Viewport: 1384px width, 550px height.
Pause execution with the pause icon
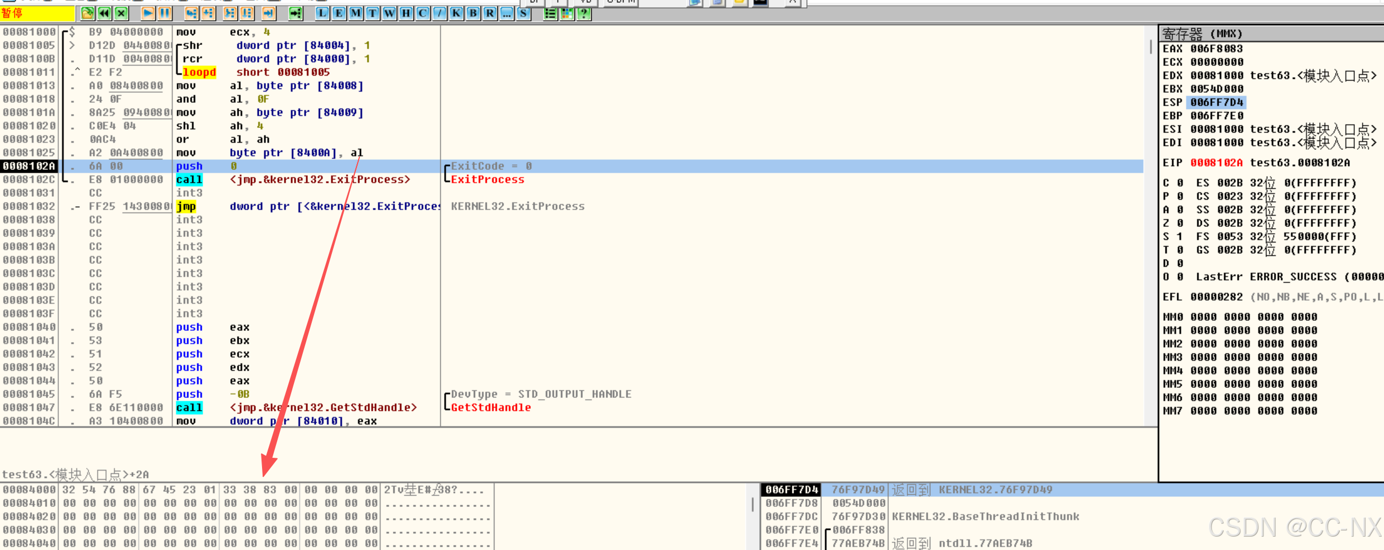pos(165,13)
